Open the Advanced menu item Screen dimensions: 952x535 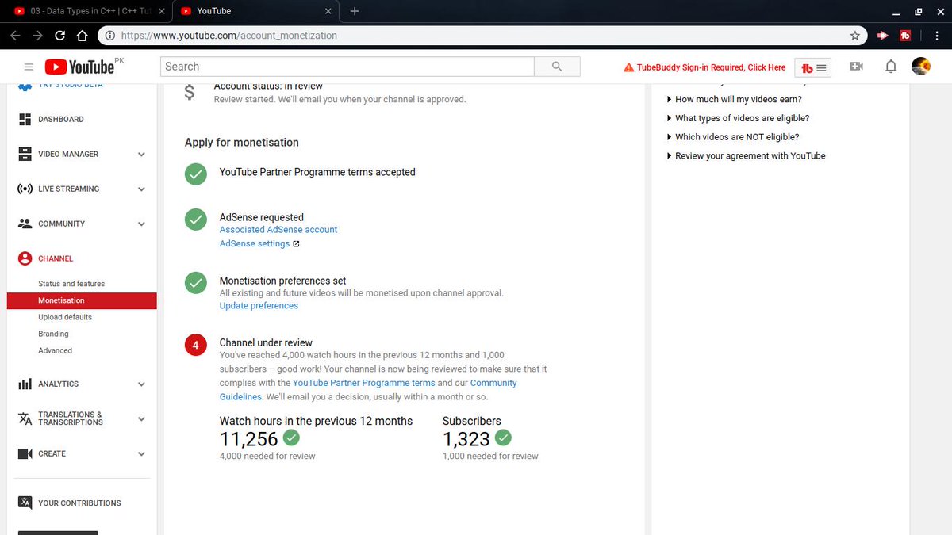[x=55, y=350]
